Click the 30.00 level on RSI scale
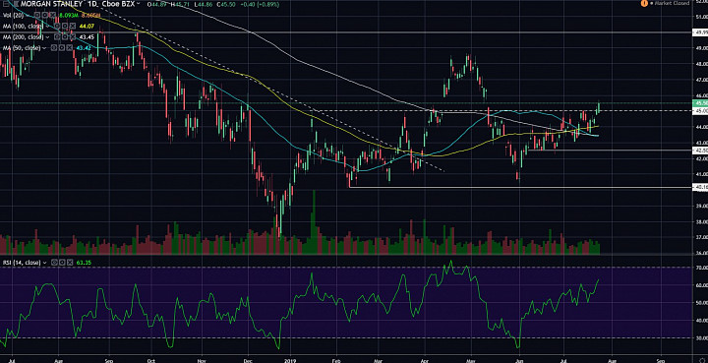The image size is (708, 363). [701, 338]
